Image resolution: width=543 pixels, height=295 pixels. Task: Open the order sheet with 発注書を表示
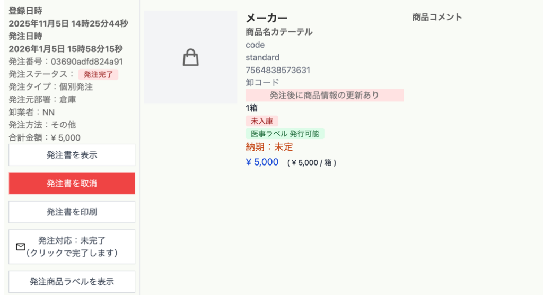click(72, 155)
